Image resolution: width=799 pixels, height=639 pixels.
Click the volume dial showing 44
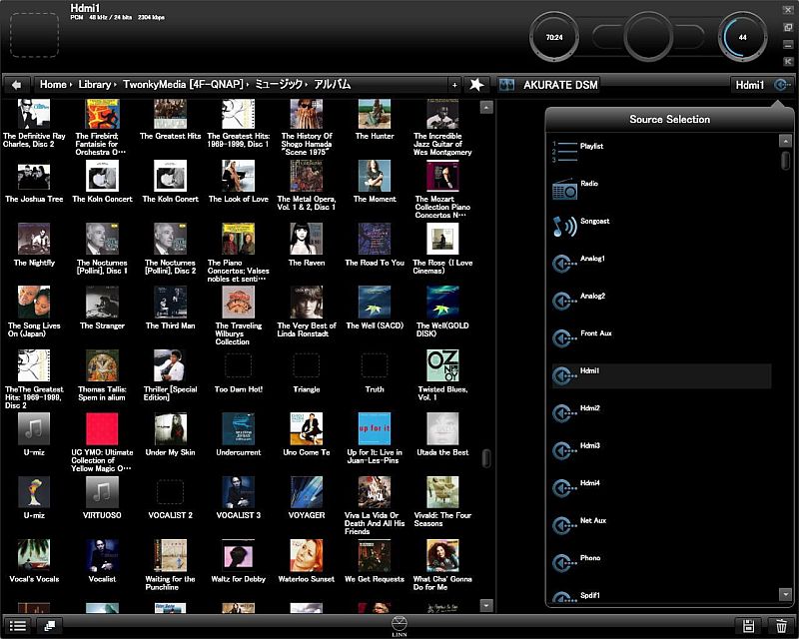coord(742,37)
